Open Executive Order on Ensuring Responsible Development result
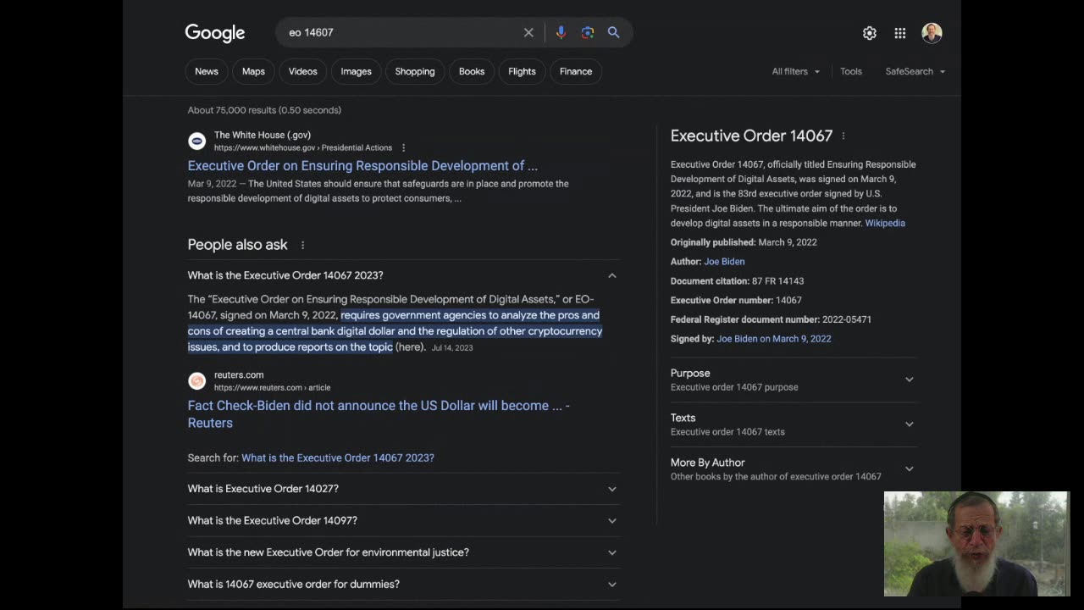 [362, 165]
